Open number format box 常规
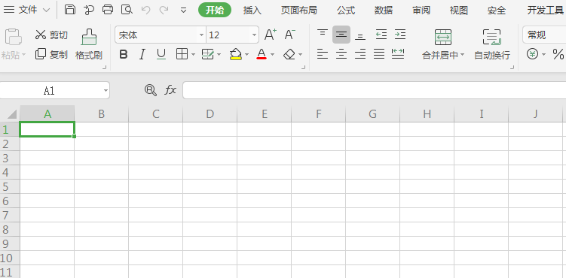This screenshot has width=566, height=278. click(x=544, y=35)
